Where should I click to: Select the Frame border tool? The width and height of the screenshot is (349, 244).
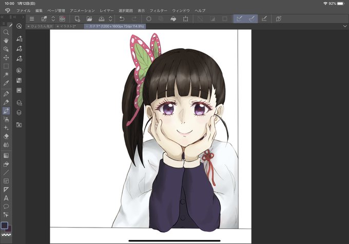pyautogui.click(x=6, y=181)
